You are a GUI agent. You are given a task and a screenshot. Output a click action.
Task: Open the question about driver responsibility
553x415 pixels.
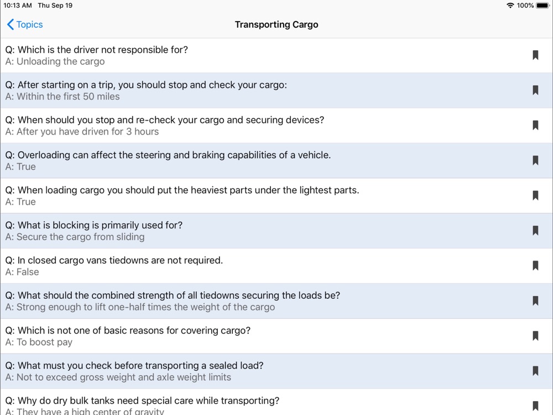[x=221, y=55]
